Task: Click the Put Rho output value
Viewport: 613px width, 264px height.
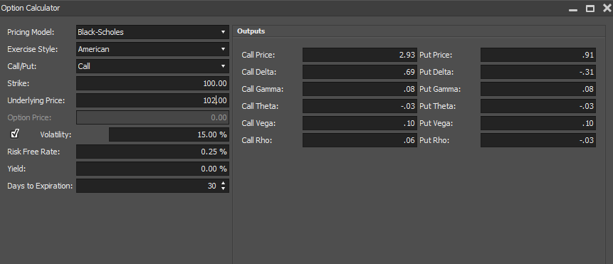Action: [538, 140]
